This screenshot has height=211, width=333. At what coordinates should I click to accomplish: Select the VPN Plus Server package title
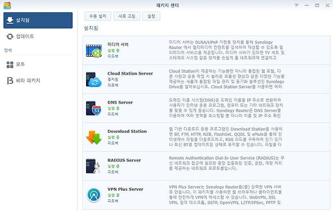(126, 189)
